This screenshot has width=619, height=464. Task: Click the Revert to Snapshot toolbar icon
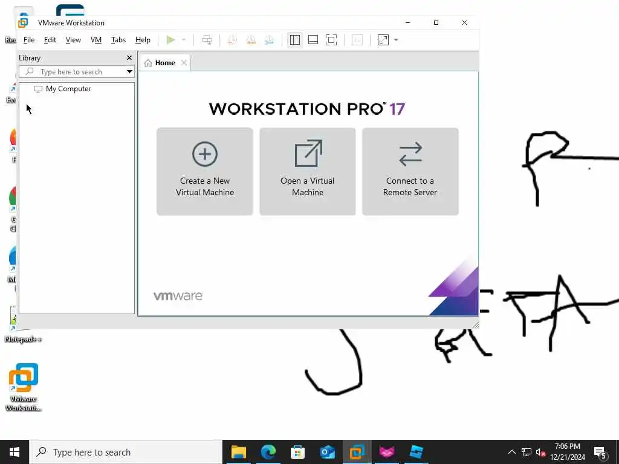pyautogui.click(x=251, y=40)
